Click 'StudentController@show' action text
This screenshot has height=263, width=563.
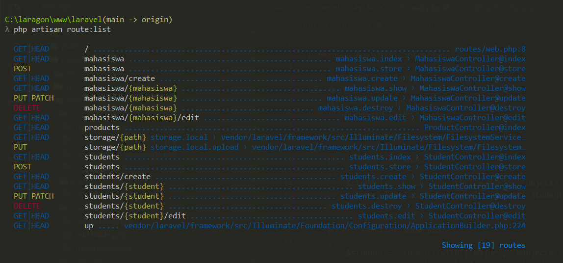(477, 186)
